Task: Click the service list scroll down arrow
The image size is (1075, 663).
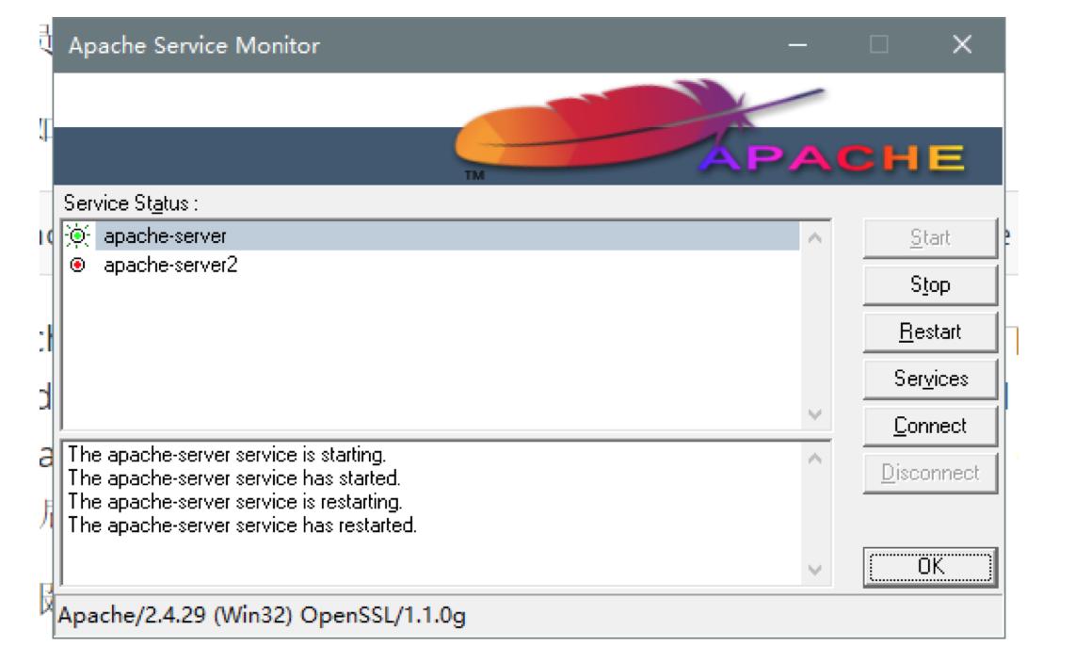Action: coord(814,414)
